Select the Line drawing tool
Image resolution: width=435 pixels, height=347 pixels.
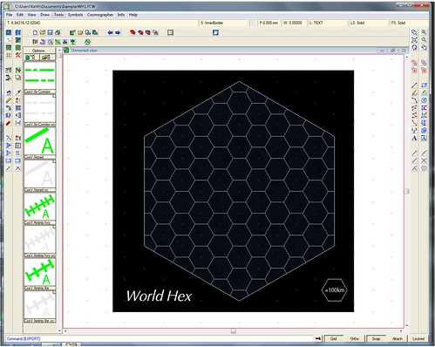[414, 85]
